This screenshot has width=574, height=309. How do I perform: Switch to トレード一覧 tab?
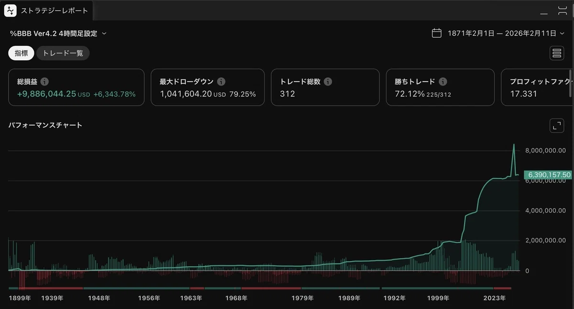(x=63, y=53)
